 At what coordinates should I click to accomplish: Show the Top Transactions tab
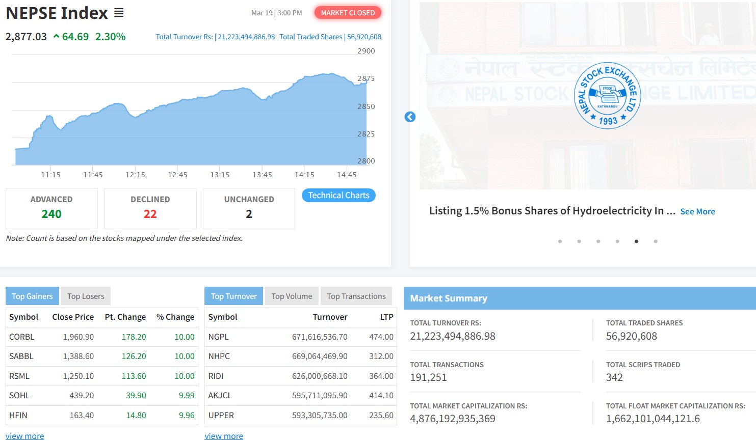(x=356, y=296)
